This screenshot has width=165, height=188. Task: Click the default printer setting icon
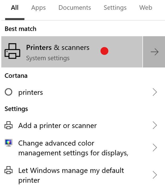(x=9, y=170)
